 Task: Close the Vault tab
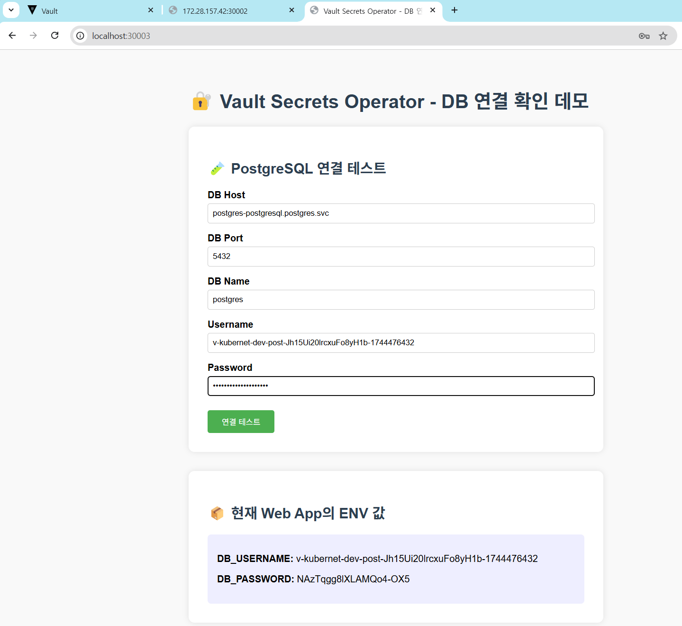[151, 10]
